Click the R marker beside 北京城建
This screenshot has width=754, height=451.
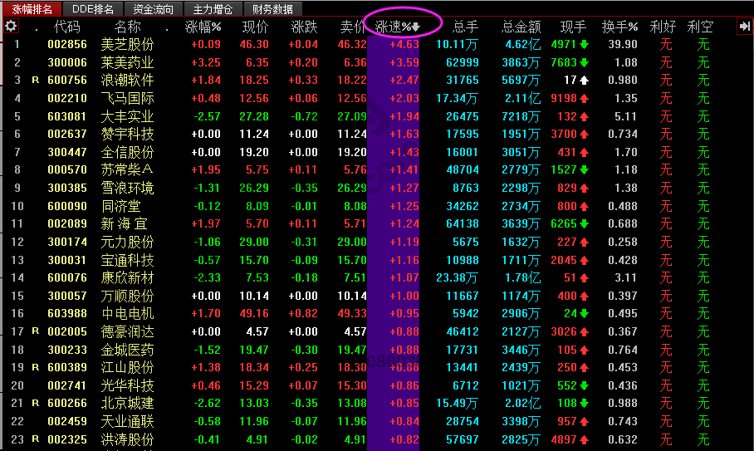click(35, 403)
